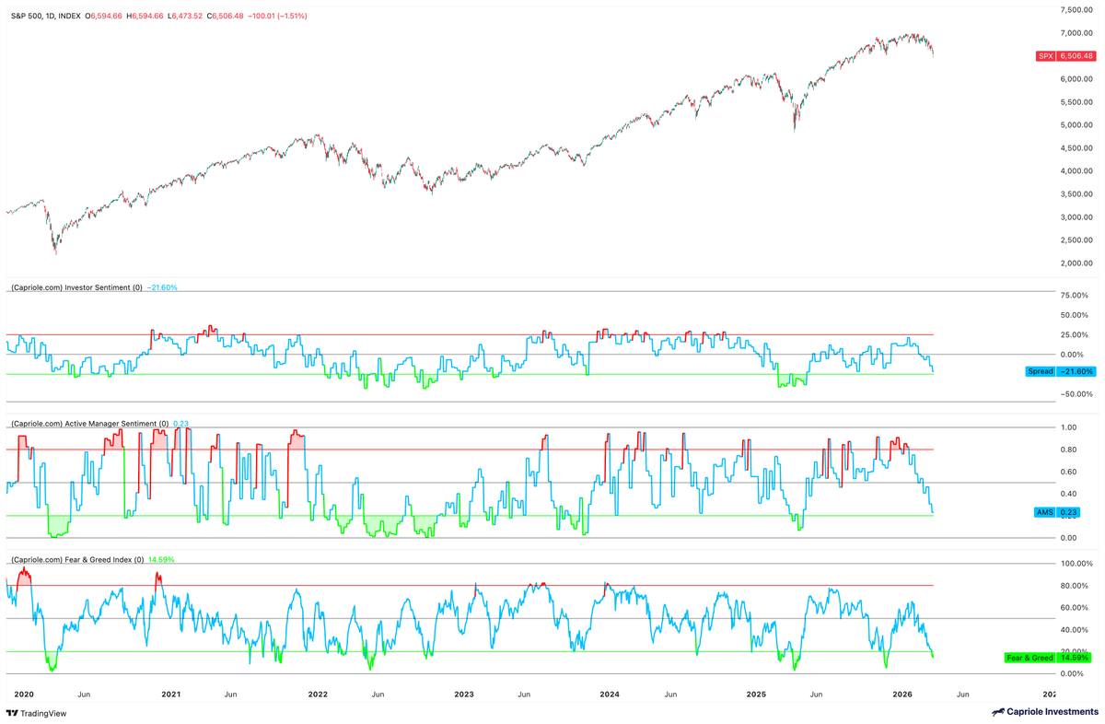Click the 2022 label on time axis

click(318, 694)
